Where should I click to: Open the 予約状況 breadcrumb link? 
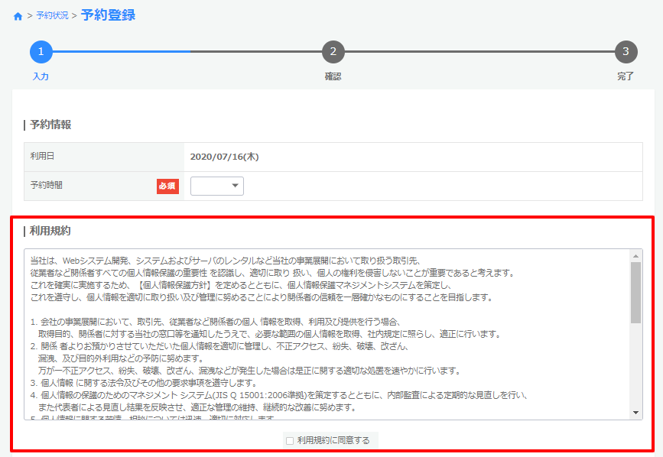click(x=51, y=16)
